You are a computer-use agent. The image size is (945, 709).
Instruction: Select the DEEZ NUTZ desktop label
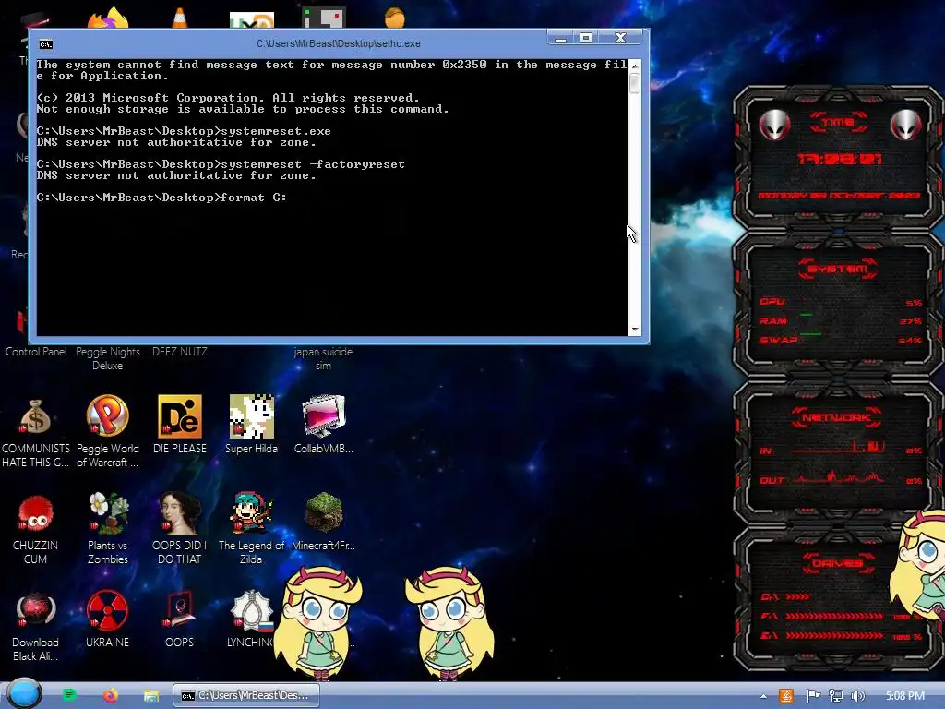coord(180,352)
